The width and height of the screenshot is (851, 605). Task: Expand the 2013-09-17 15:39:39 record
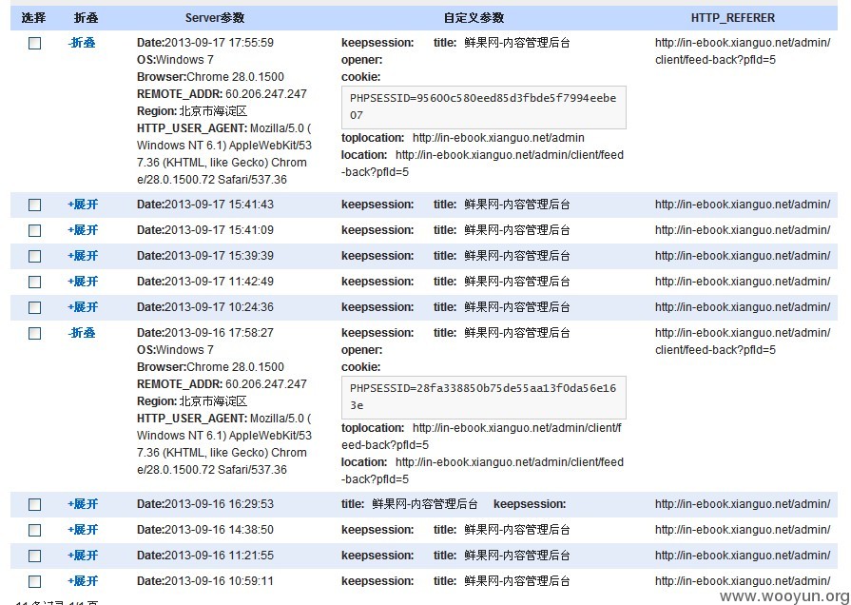83,255
